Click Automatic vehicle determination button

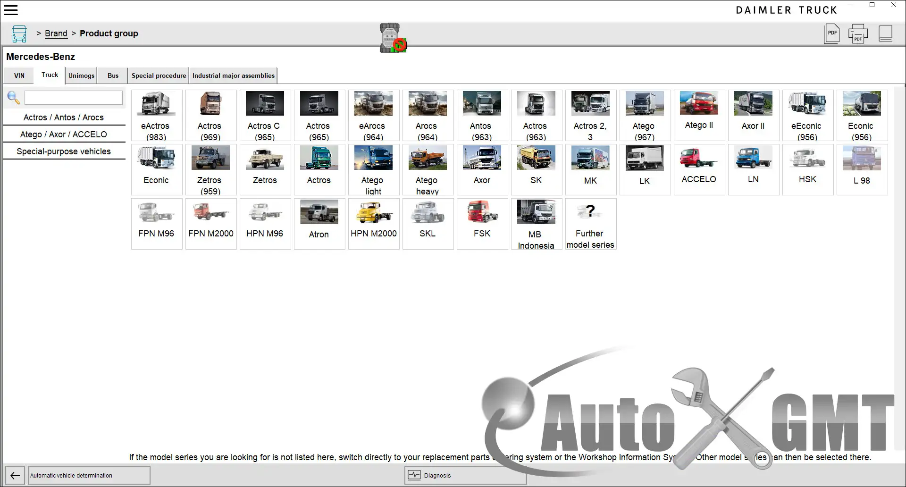(x=89, y=475)
